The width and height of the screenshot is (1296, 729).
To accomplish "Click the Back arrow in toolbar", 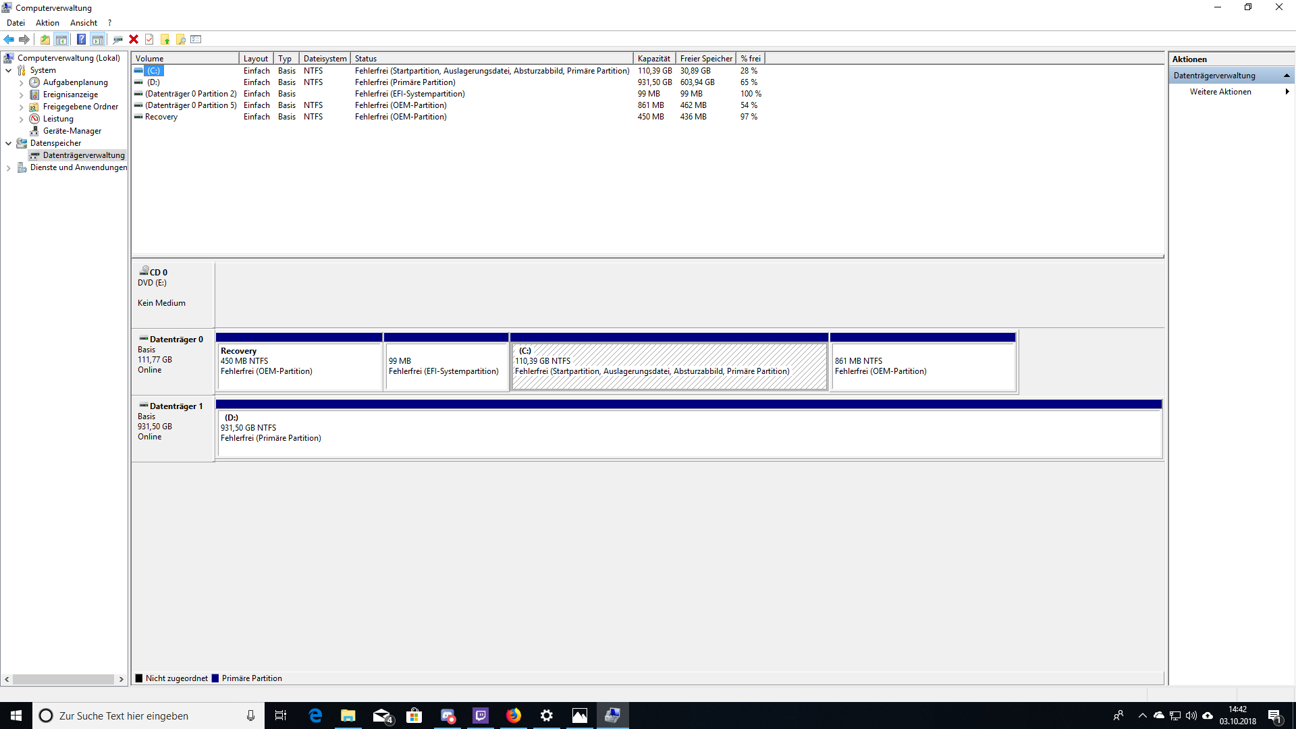I will click(9, 39).
